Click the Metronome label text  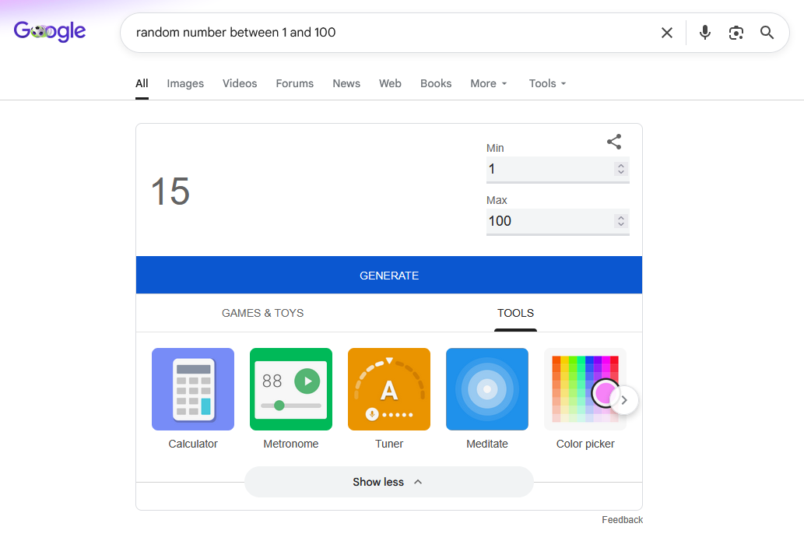point(291,444)
